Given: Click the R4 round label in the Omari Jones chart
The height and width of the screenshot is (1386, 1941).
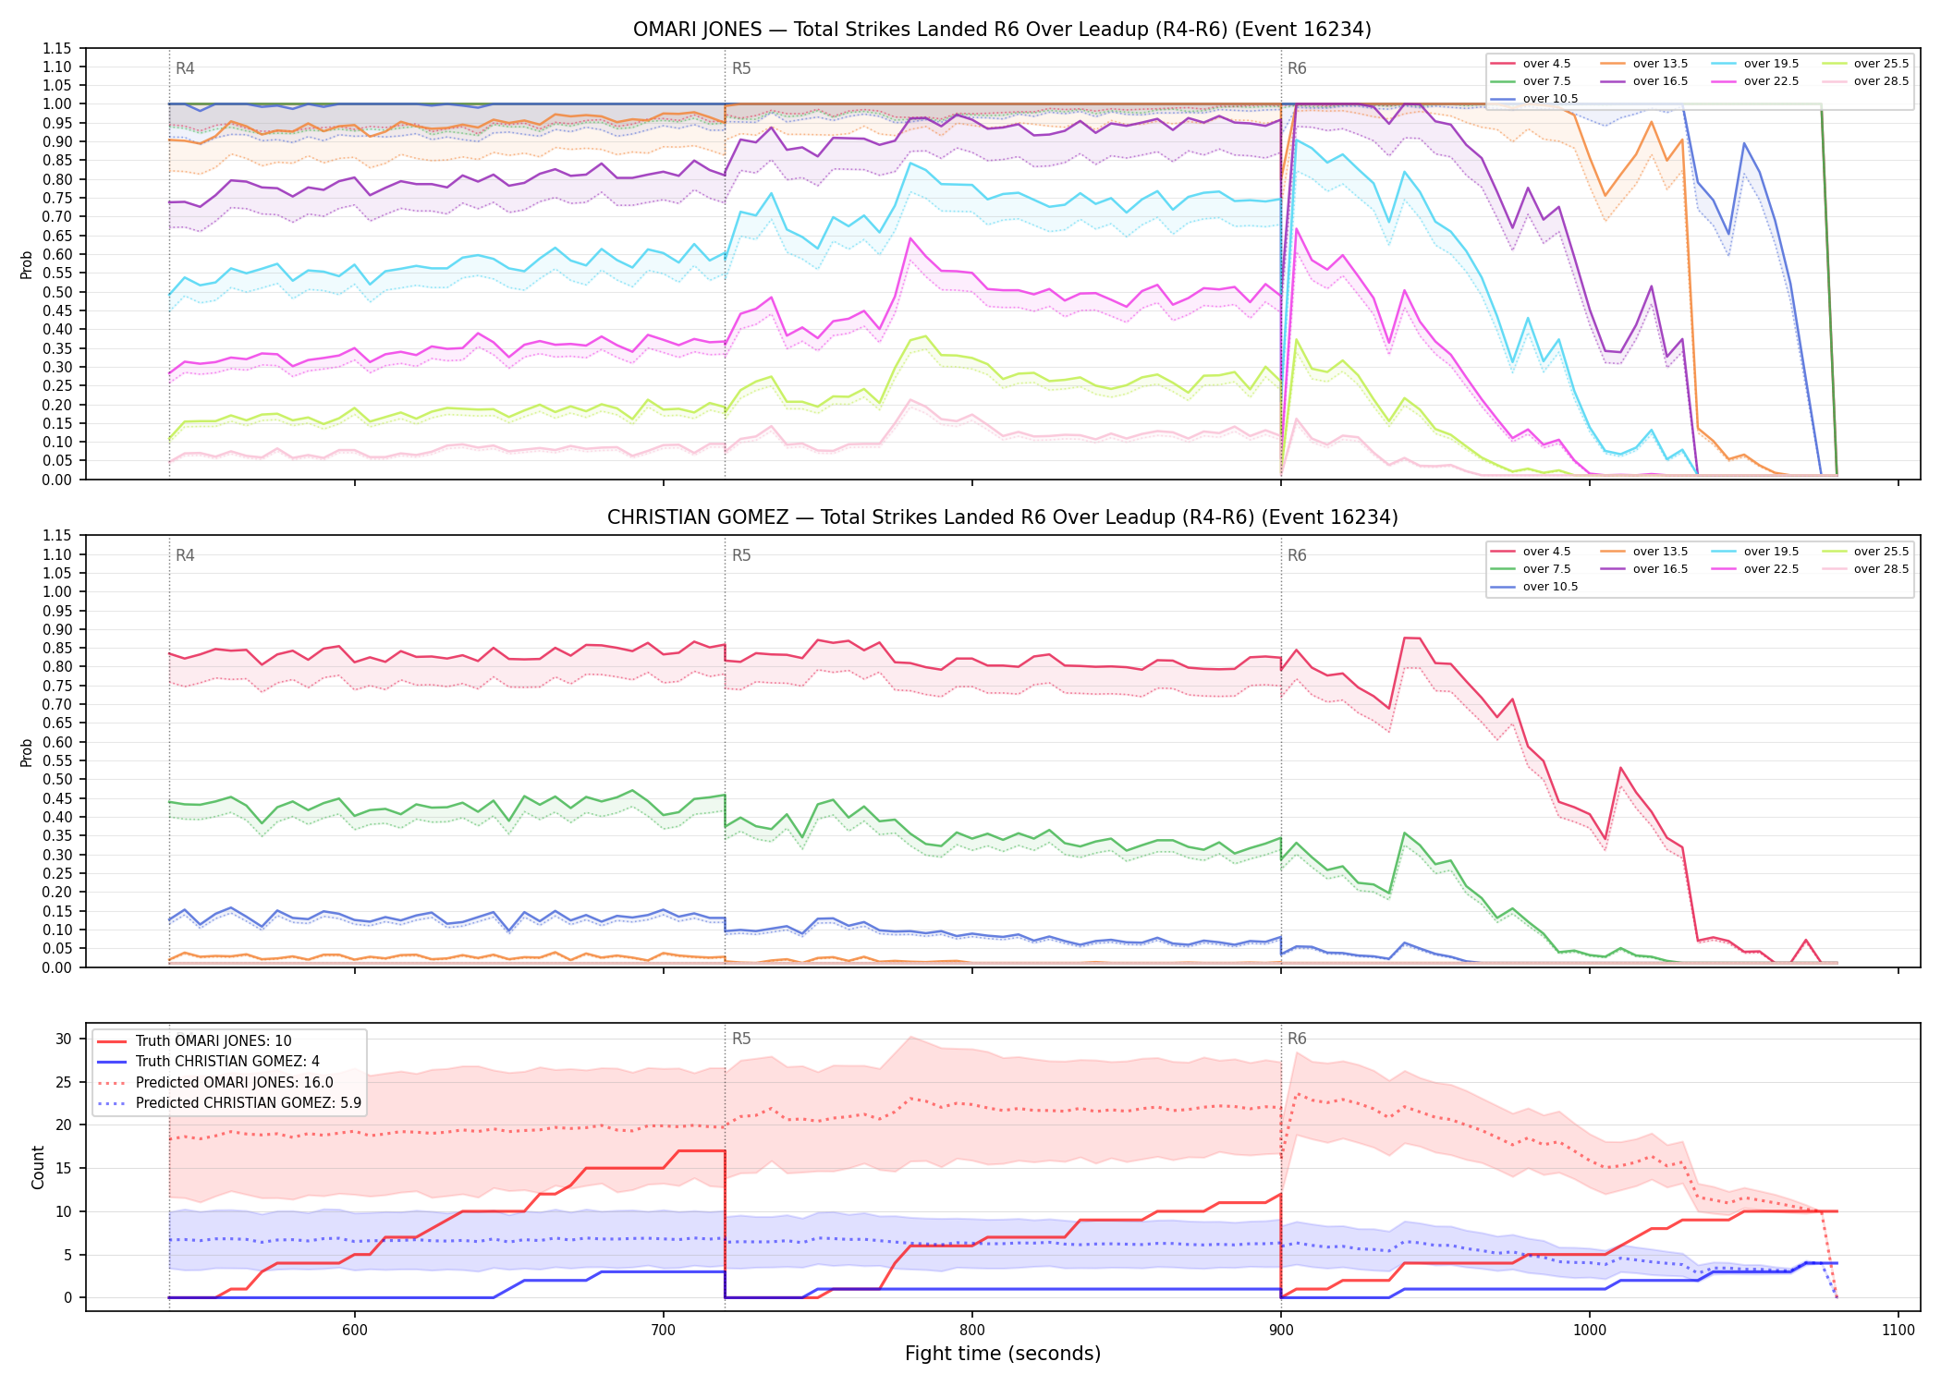Looking at the screenshot, I should pyautogui.click(x=185, y=68).
